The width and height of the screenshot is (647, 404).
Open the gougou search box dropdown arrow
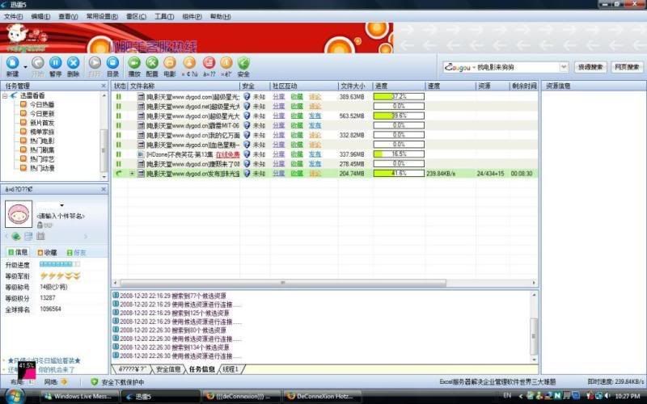coord(564,67)
